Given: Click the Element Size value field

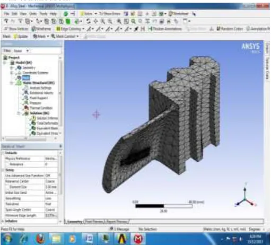Looking at the screenshot, I should [51, 187].
